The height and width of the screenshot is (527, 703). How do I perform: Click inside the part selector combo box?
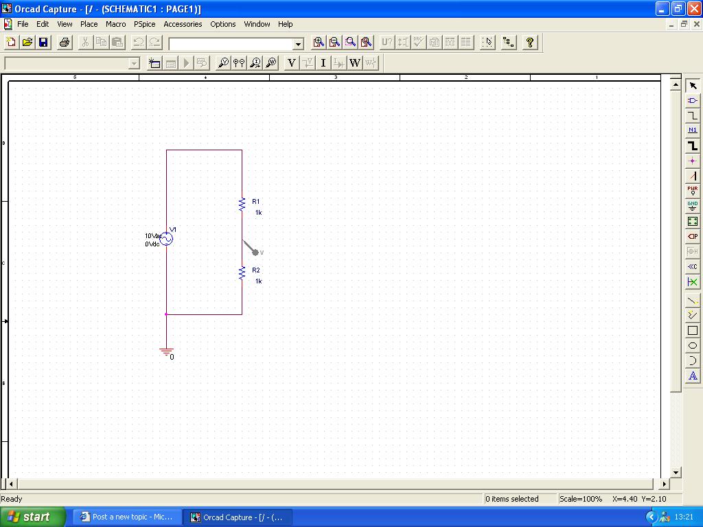[231, 44]
